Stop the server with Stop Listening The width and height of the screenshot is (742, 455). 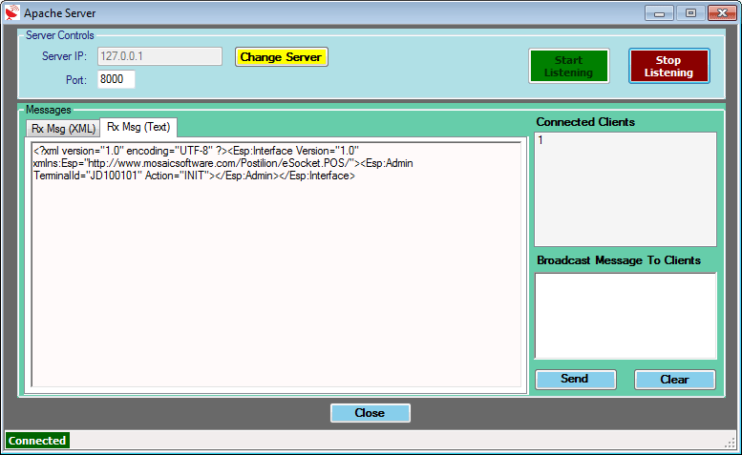(x=669, y=66)
